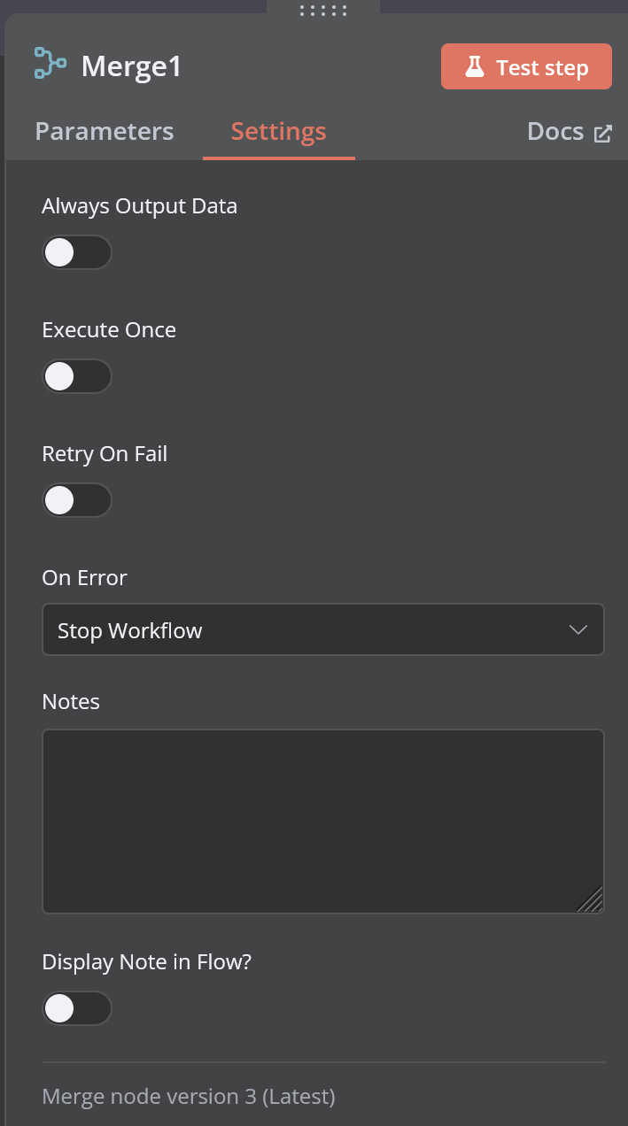Click the Always Output Data label
The image size is (628, 1126).
[140, 207]
